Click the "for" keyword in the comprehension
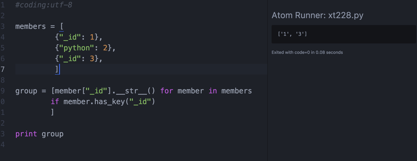The image size is (417, 161). click(x=166, y=91)
